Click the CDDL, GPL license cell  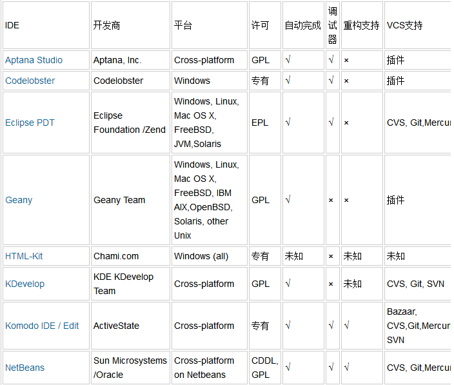tap(264, 368)
